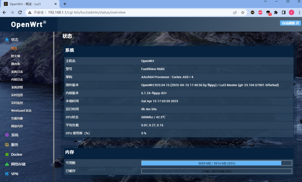The image size is (302, 182).
Task: Expand the 服务 sidebar section
Action: pos(15,145)
